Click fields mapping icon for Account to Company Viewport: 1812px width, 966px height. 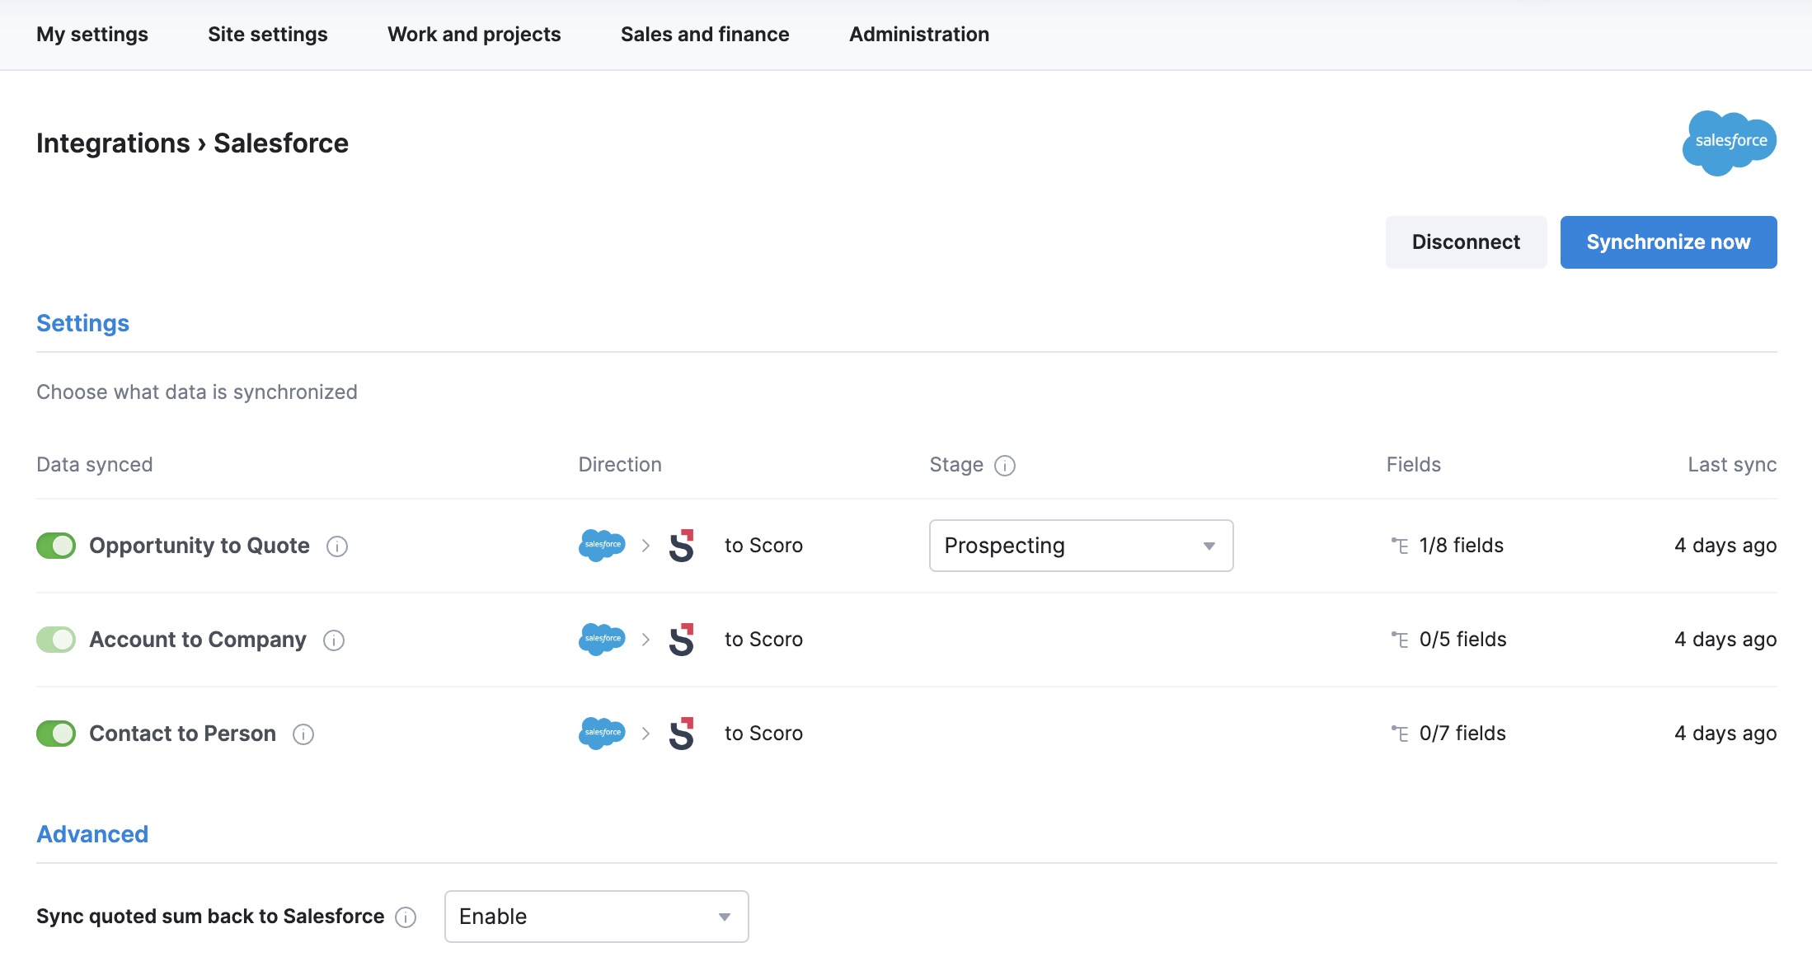point(1400,640)
